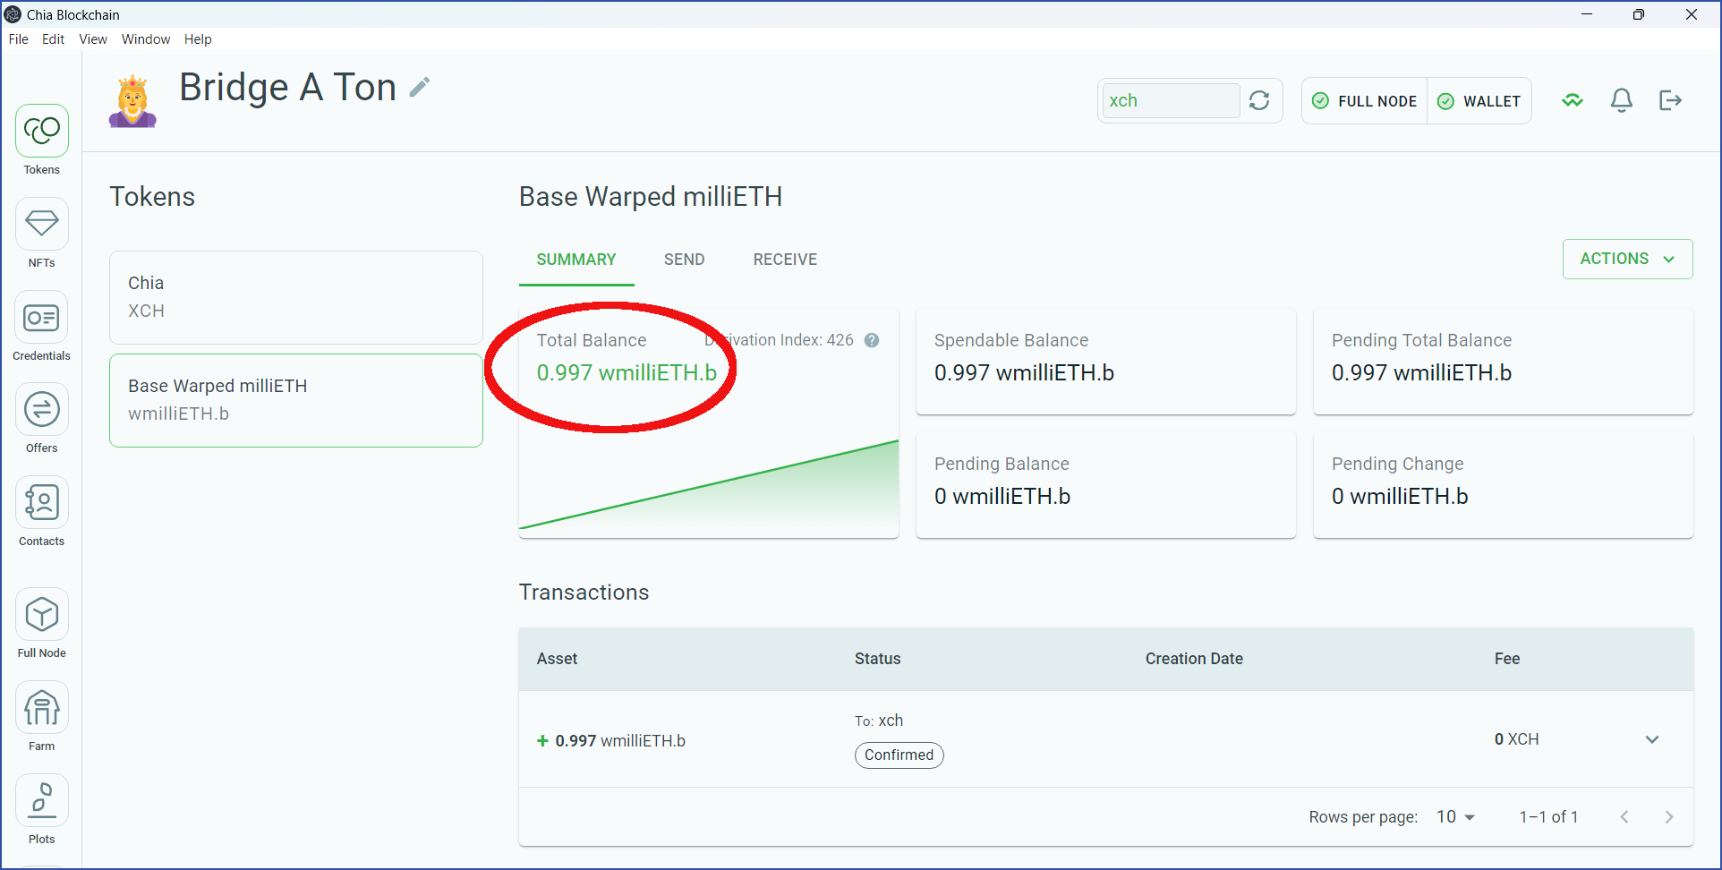Go to NFTs in the sidebar
Screen dimensions: 1722x870
(42, 224)
